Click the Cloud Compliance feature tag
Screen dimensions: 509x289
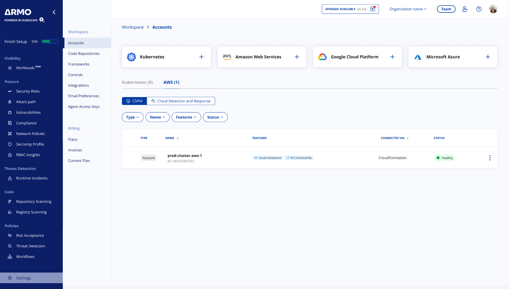(268, 158)
